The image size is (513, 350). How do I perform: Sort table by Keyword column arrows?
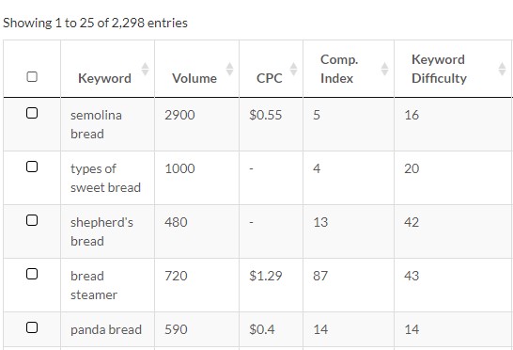pos(145,69)
